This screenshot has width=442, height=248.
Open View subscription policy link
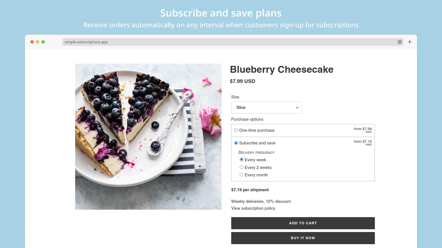pos(253,208)
